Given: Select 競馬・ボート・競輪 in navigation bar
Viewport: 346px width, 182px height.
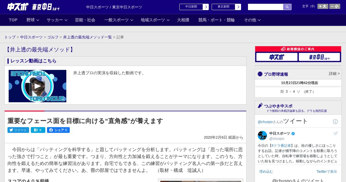Looking at the screenshot, I should (217, 20).
